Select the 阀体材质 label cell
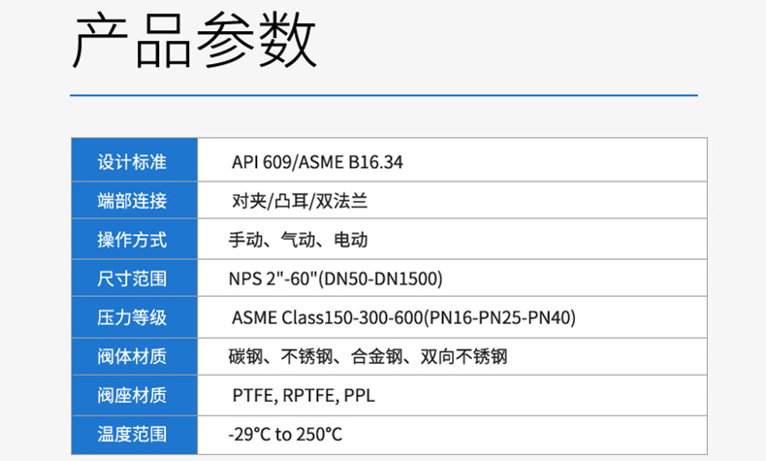This screenshot has width=766, height=461. (133, 356)
